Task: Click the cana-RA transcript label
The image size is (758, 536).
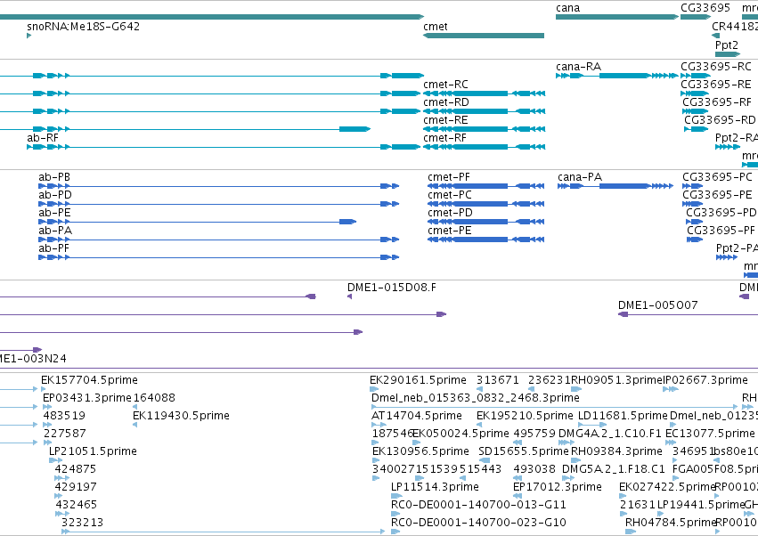Action: pos(578,66)
